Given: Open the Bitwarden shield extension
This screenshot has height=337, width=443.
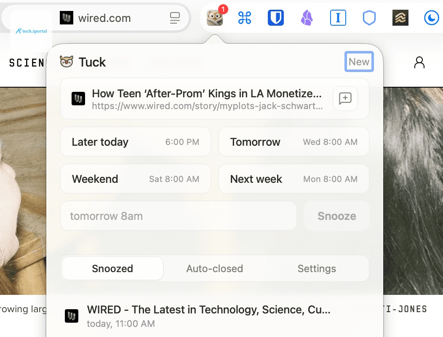Looking at the screenshot, I should click(275, 18).
